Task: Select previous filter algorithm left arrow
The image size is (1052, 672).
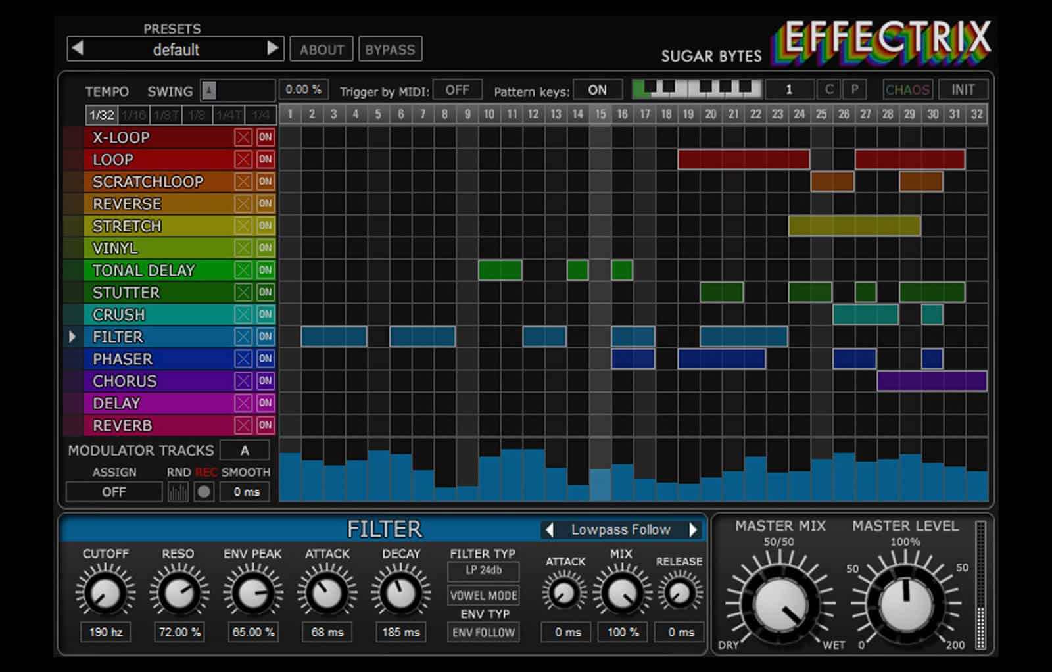Action: coord(550,529)
